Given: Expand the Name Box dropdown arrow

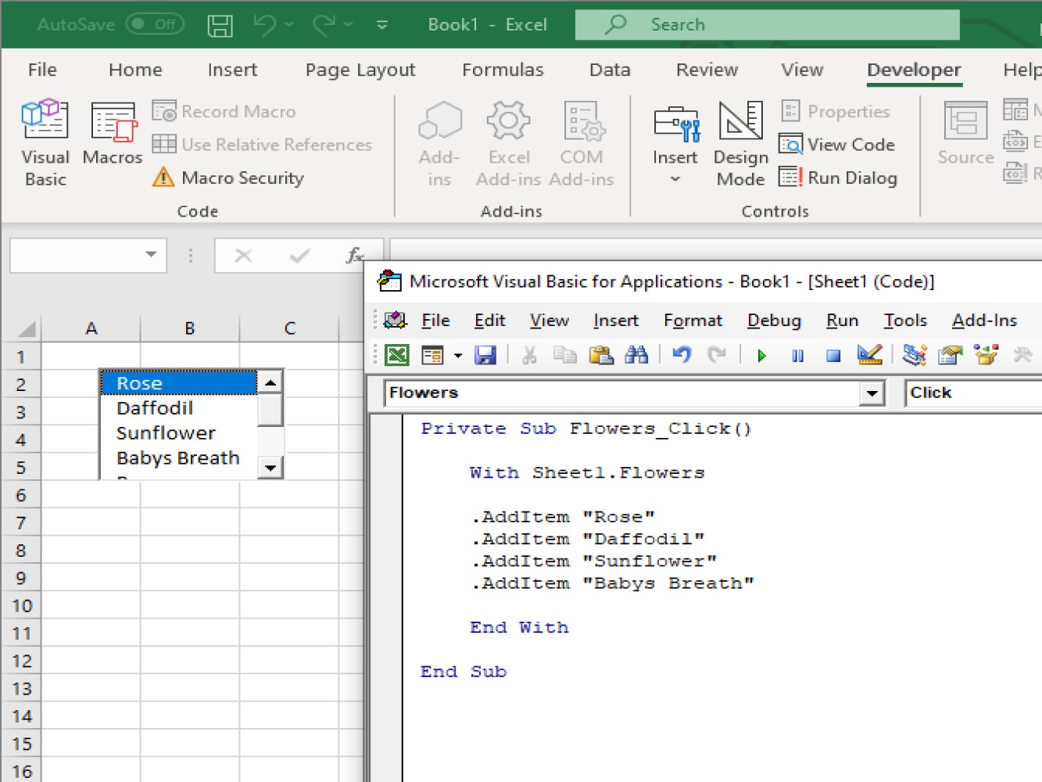Looking at the screenshot, I should coord(151,255).
